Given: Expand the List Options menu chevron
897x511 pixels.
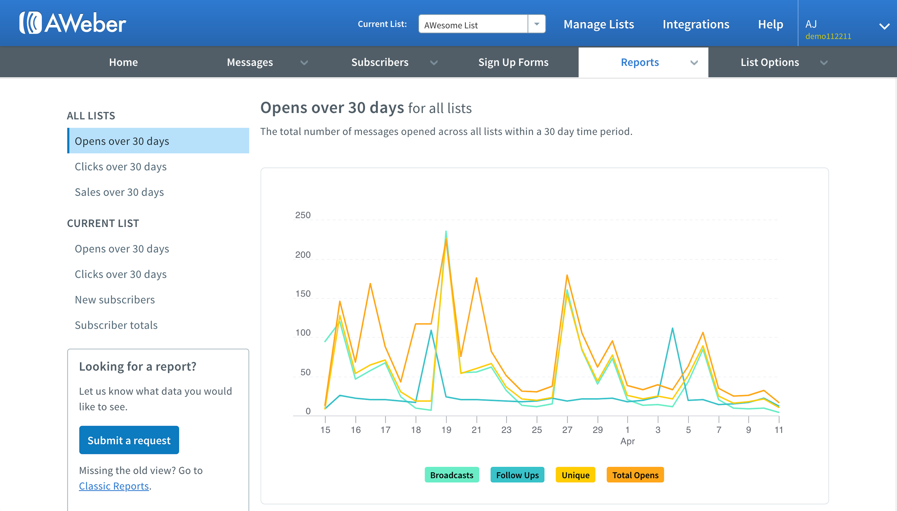Looking at the screenshot, I should coord(824,63).
